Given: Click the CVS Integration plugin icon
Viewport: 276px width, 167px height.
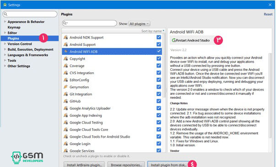Looking at the screenshot, I should point(65,73).
